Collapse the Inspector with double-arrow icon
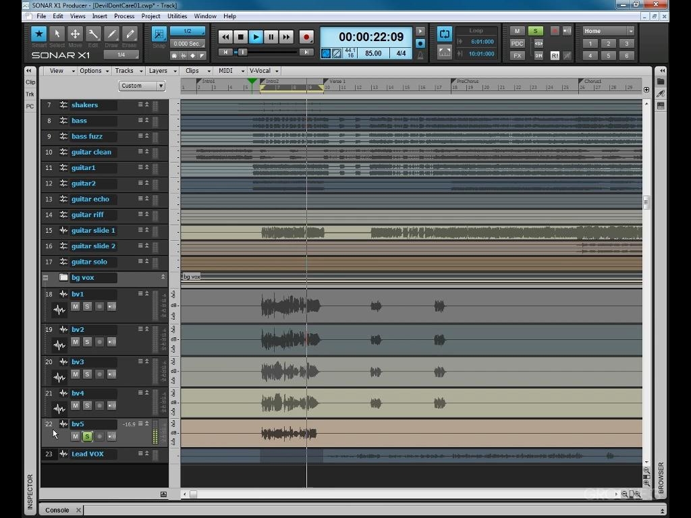The height and width of the screenshot is (518, 691). tap(29, 70)
